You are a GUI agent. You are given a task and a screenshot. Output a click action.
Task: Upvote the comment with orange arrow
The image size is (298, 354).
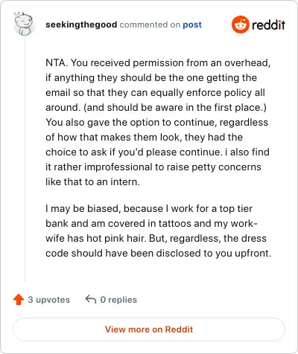(x=19, y=300)
